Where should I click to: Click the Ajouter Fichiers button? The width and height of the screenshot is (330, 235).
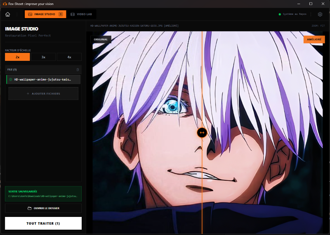(43, 94)
